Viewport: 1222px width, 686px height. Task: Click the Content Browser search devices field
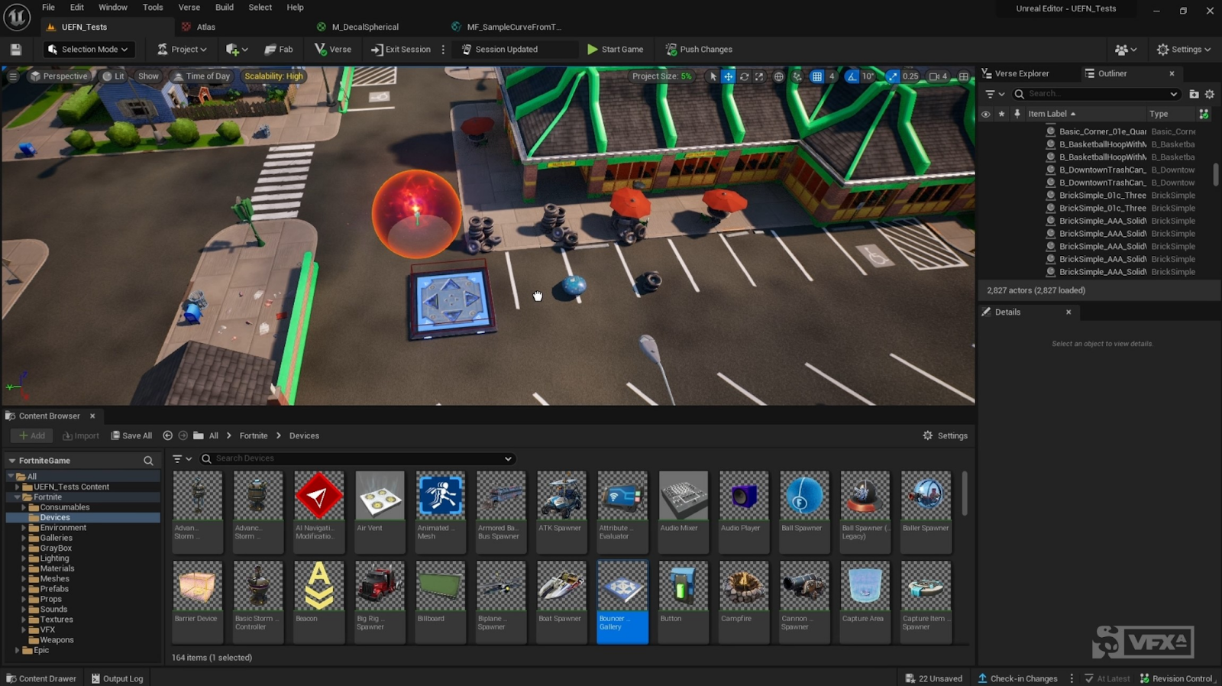[357, 458]
